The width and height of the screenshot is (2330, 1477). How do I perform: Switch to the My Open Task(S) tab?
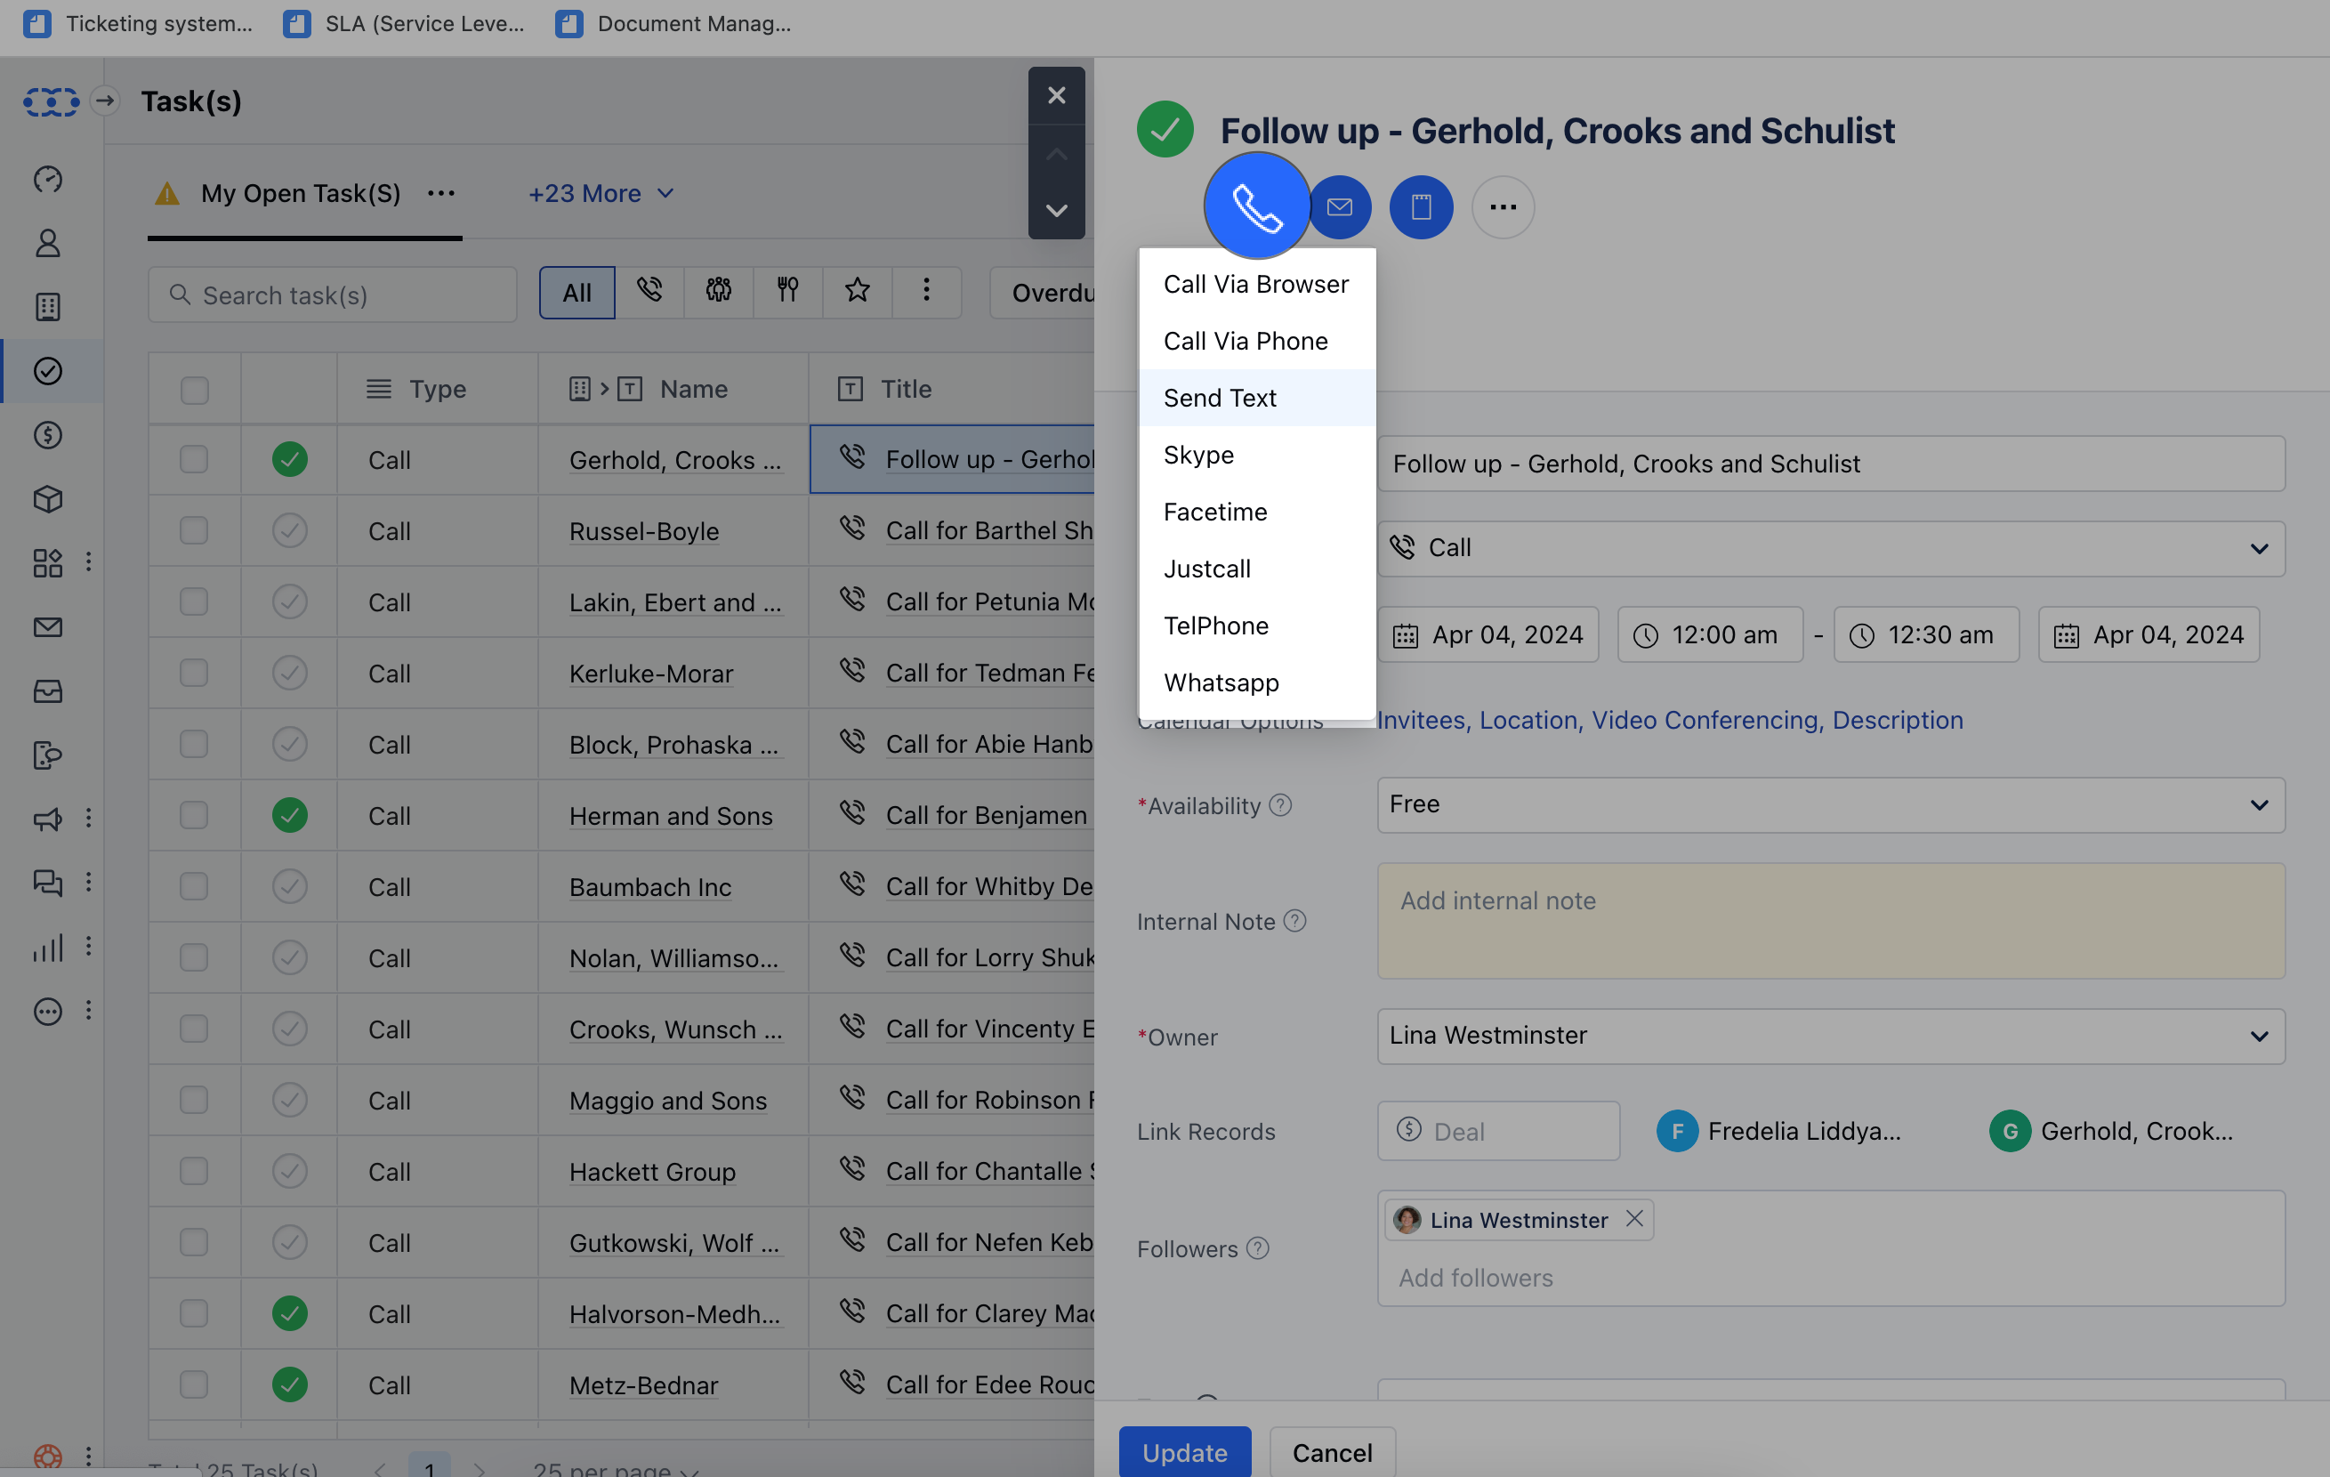(300, 192)
